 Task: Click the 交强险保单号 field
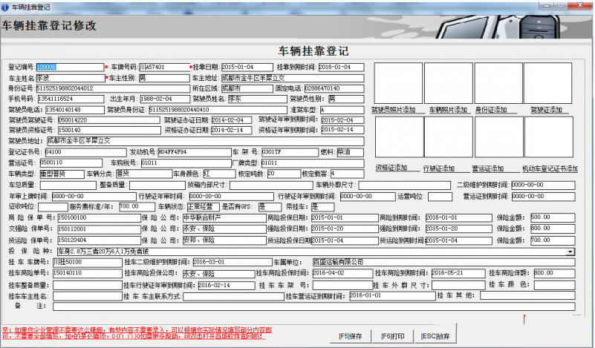coord(99,229)
